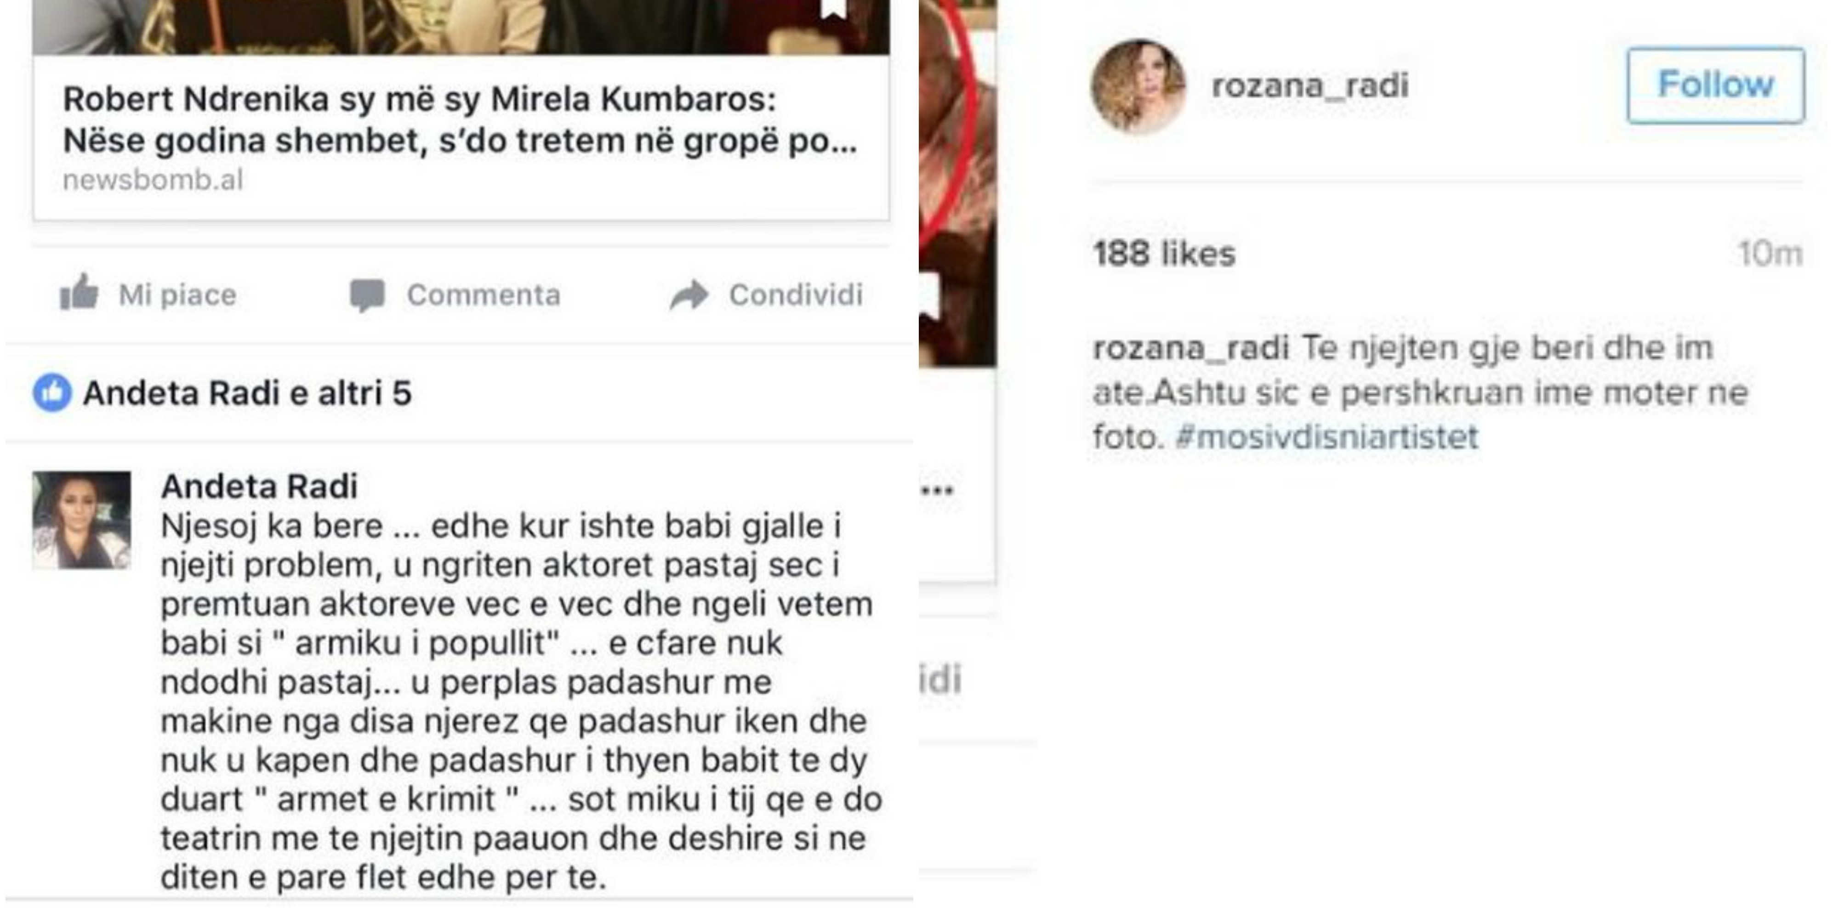The height and width of the screenshot is (912, 1833).
Task: Click the Mi piace label
Action: (x=178, y=295)
